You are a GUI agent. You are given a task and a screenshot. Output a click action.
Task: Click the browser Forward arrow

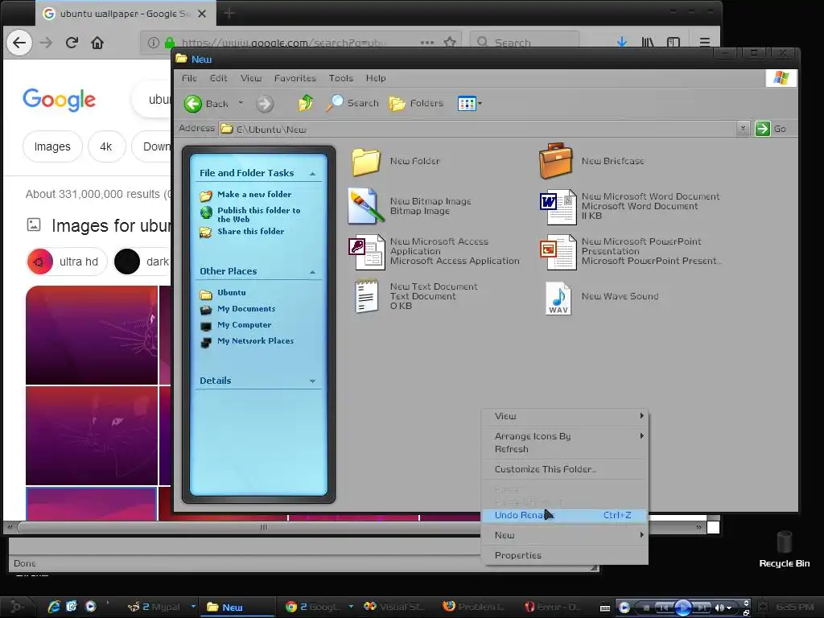pos(46,43)
